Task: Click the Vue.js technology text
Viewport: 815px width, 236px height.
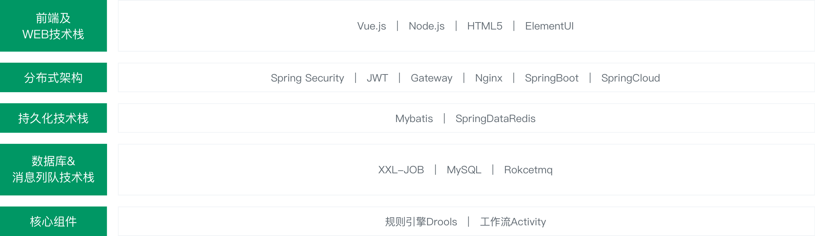Action: tap(371, 26)
